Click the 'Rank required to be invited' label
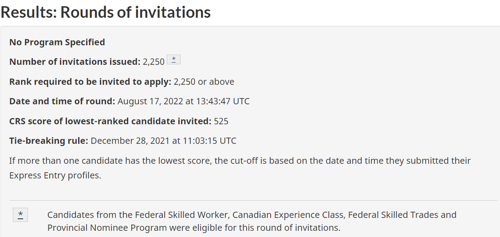The width and height of the screenshot is (500, 237). click(90, 82)
